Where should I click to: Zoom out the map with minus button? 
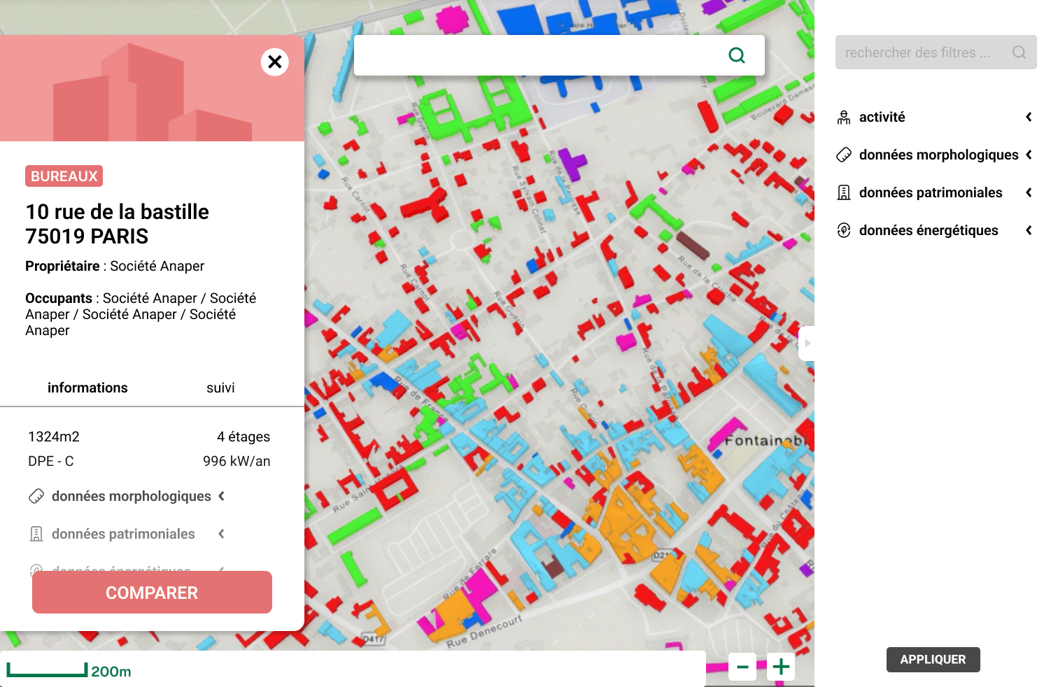click(742, 667)
